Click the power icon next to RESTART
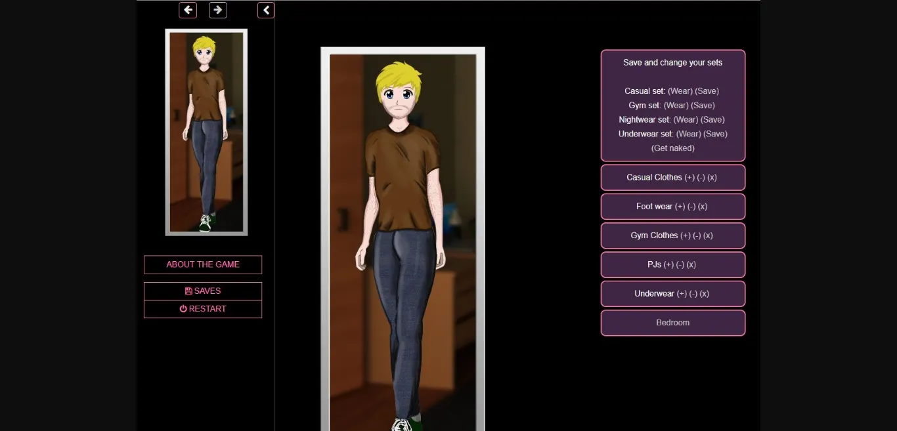The height and width of the screenshot is (431, 897). click(183, 308)
